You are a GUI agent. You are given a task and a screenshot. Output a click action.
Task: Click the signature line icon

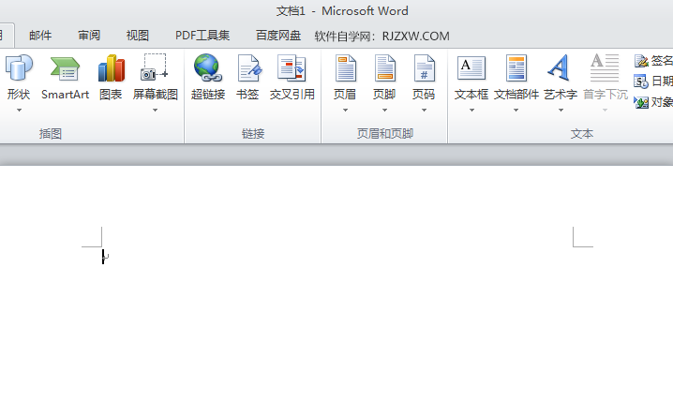point(641,61)
